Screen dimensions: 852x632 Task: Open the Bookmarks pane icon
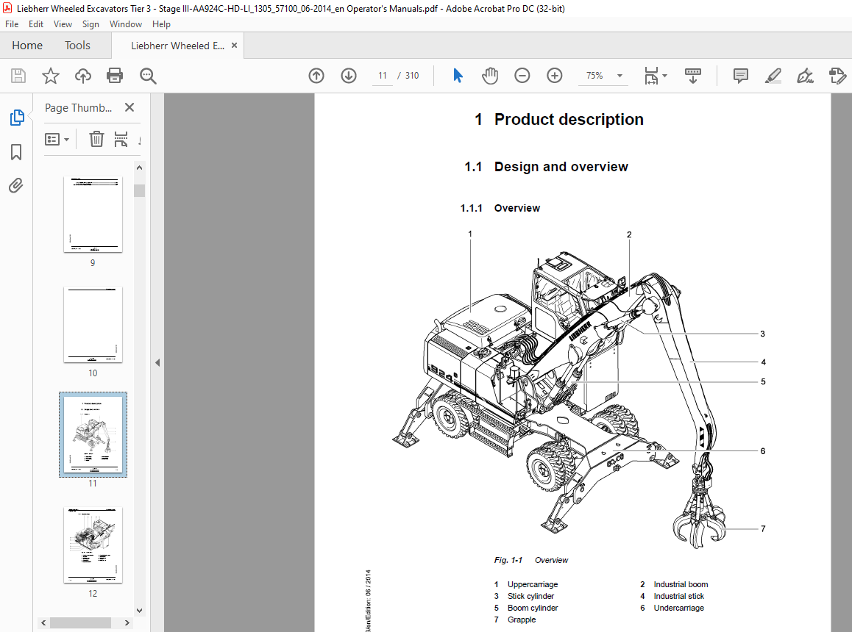[16, 152]
